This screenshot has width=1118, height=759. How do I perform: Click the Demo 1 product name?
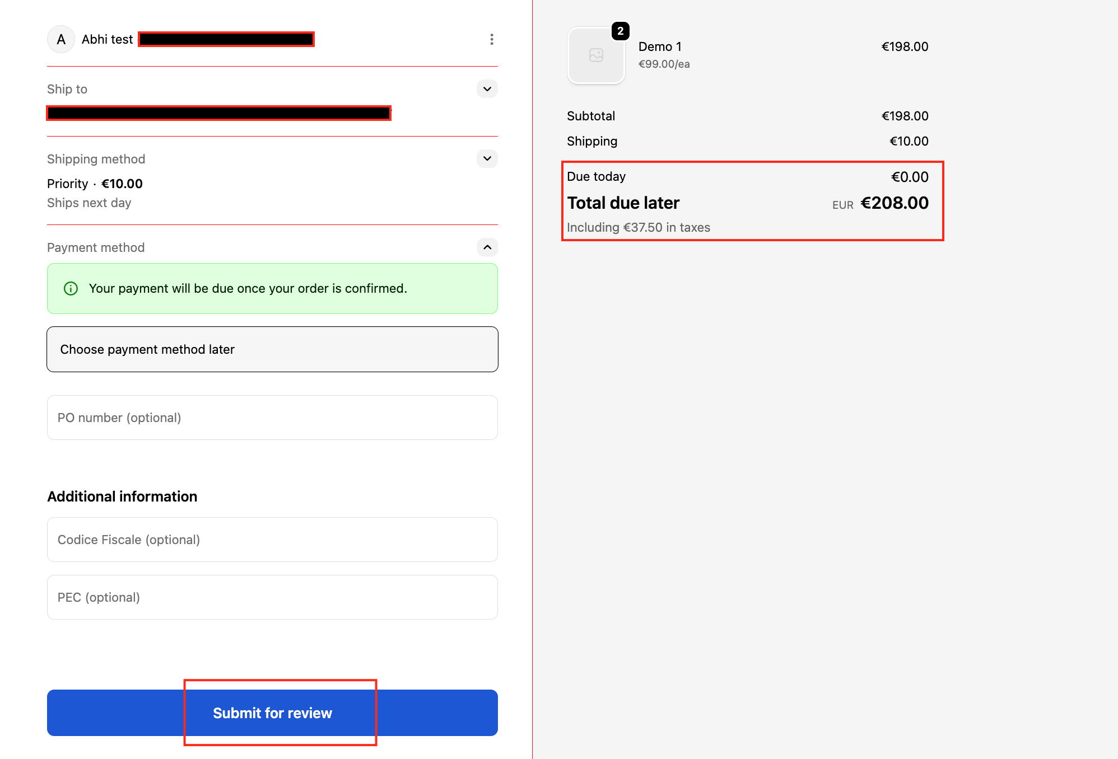point(660,46)
